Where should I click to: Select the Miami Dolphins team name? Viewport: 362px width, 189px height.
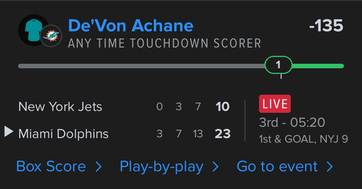63,134
